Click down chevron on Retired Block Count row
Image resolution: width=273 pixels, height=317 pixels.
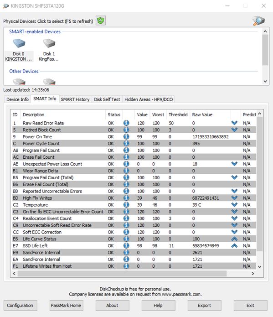click(234, 130)
